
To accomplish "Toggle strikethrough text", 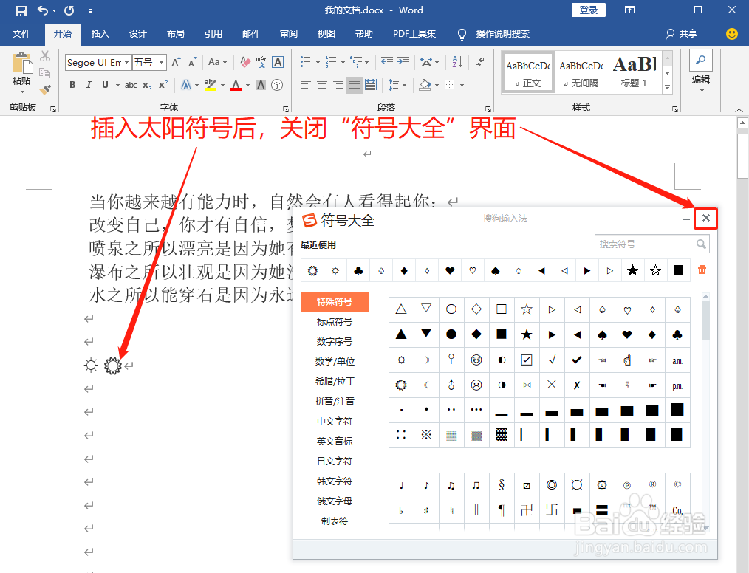I will coord(131,85).
